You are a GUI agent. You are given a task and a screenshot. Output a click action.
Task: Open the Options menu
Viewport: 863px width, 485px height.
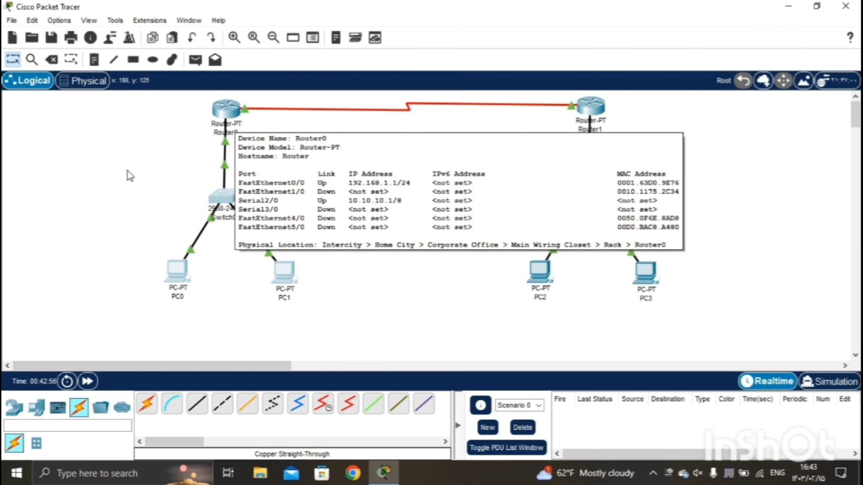pyautogui.click(x=59, y=20)
